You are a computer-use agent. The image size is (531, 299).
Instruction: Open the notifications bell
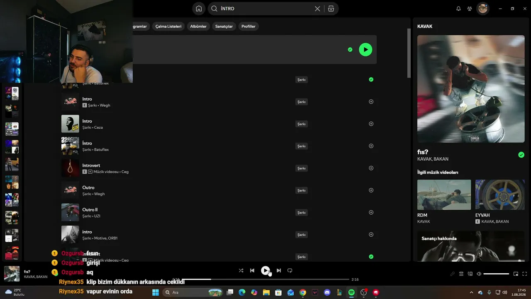coord(458,9)
